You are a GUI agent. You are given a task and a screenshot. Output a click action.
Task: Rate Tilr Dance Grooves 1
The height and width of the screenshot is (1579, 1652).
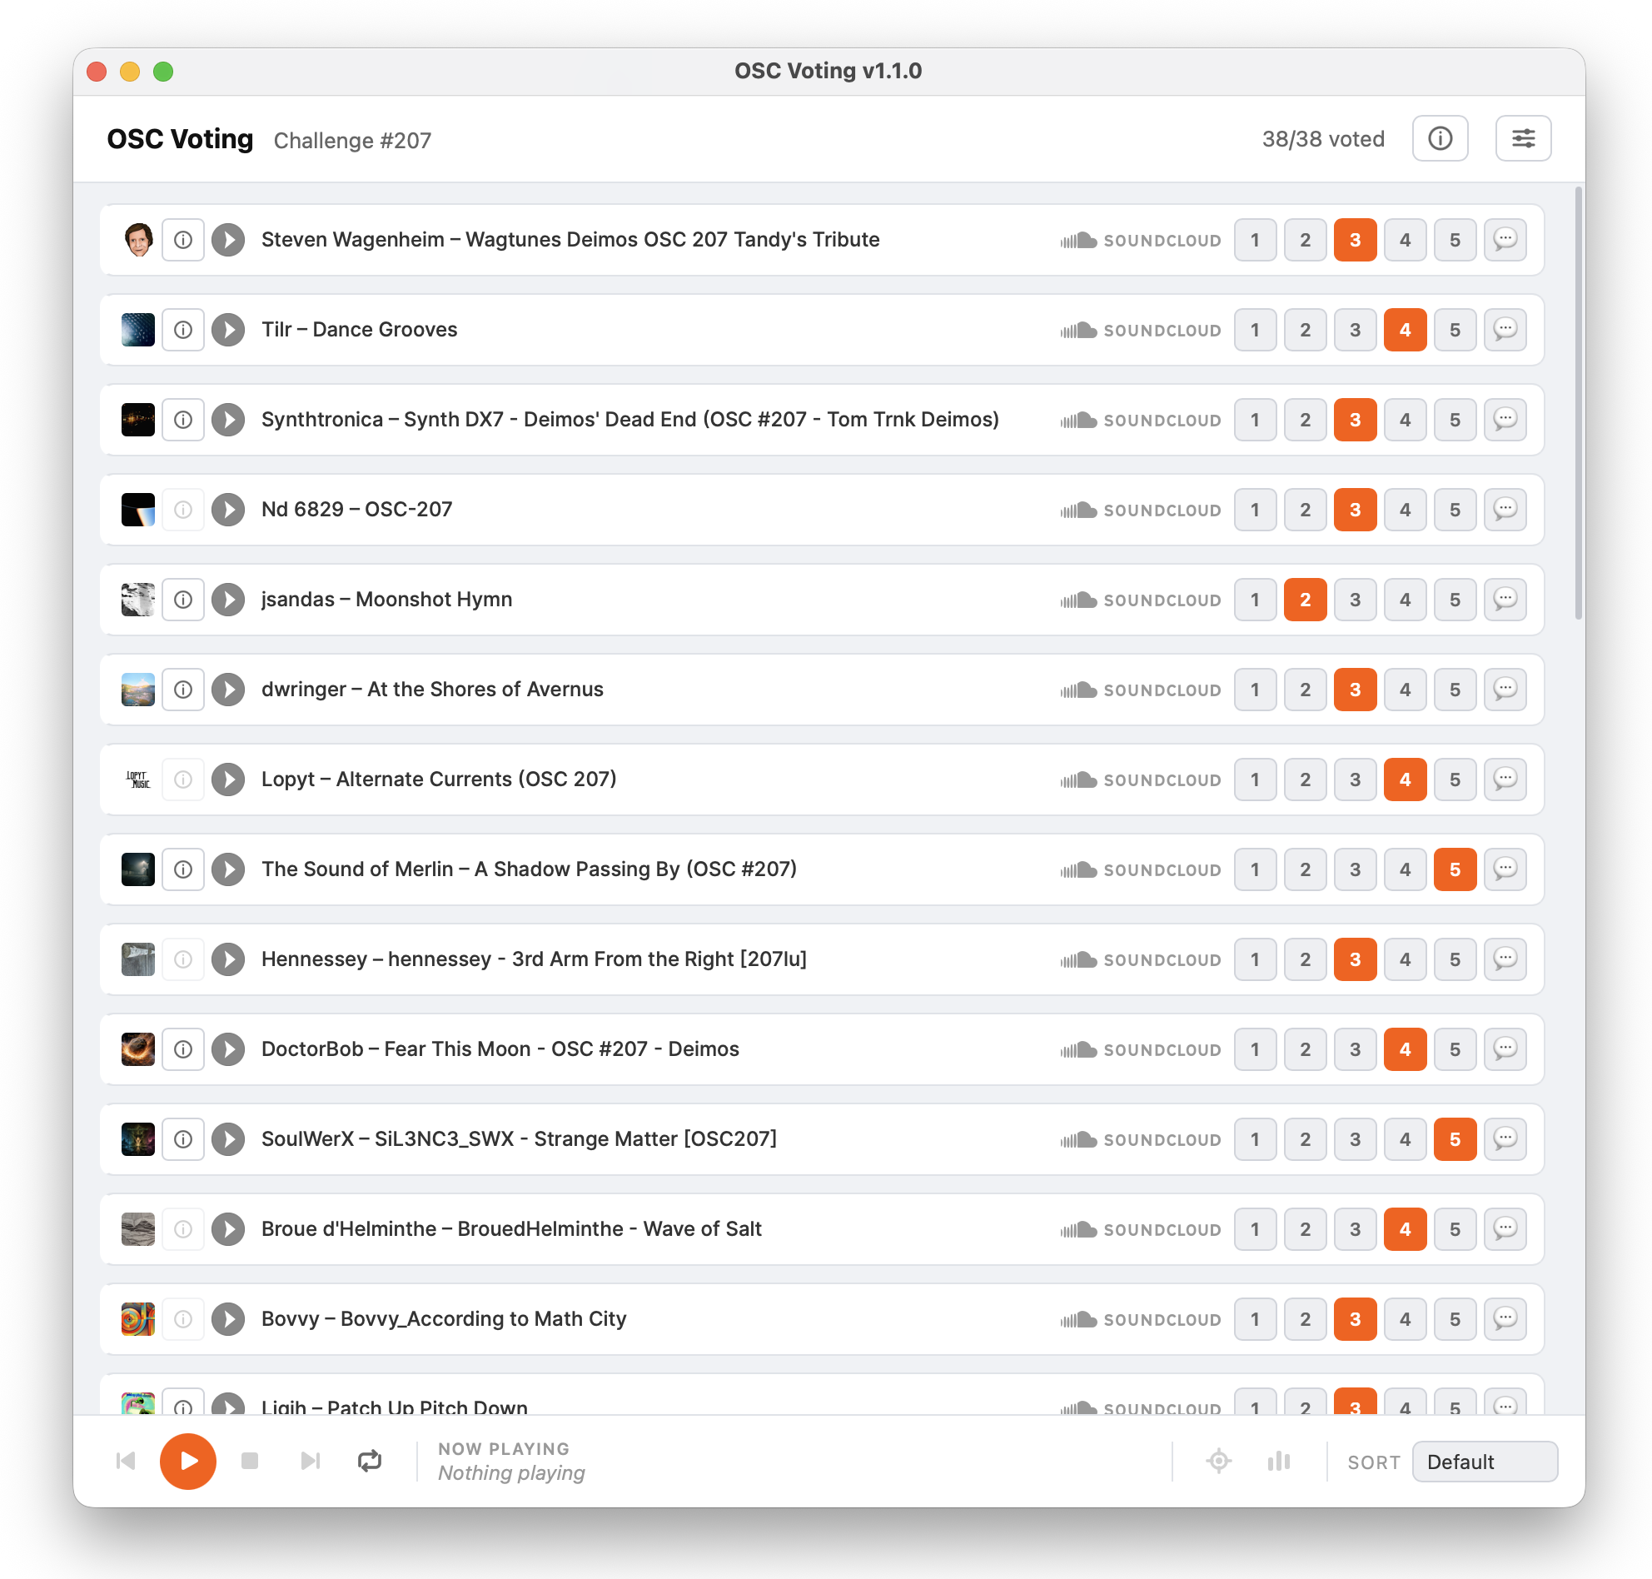pos(1255,330)
